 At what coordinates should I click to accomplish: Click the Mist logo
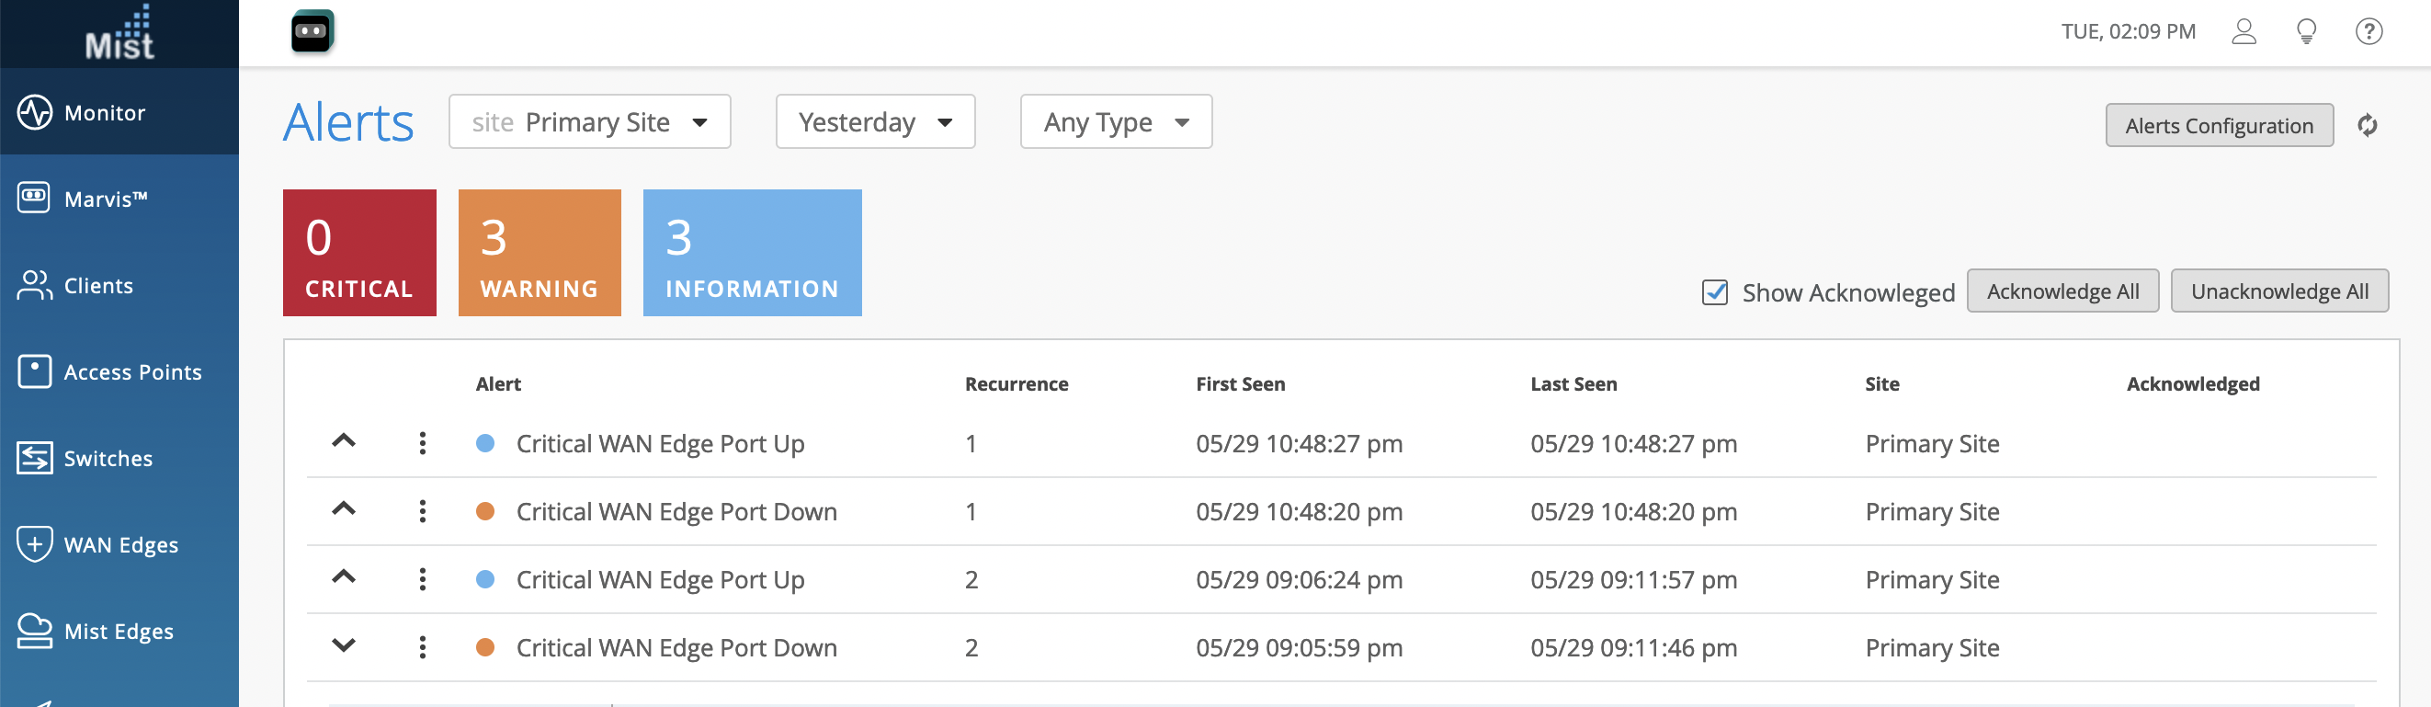coord(119,34)
